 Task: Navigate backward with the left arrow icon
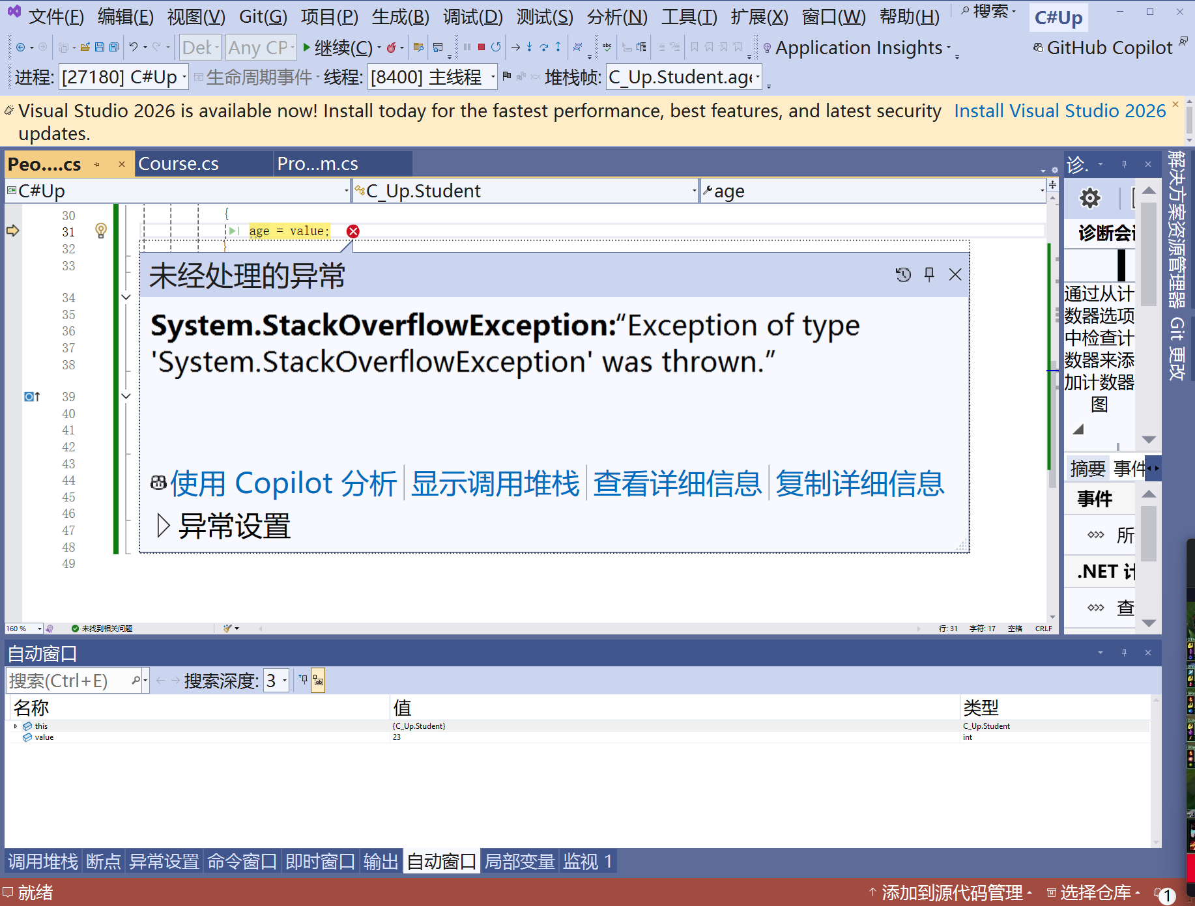coord(21,47)
